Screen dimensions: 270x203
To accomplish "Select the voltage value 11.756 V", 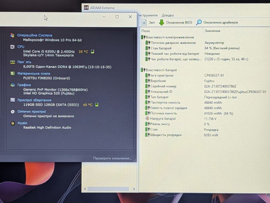I will pos(210,119).
